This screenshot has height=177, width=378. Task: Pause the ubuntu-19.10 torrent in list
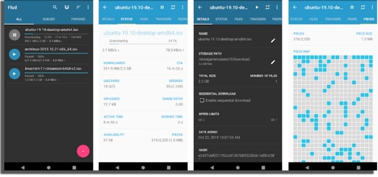[x=15, y=35]
